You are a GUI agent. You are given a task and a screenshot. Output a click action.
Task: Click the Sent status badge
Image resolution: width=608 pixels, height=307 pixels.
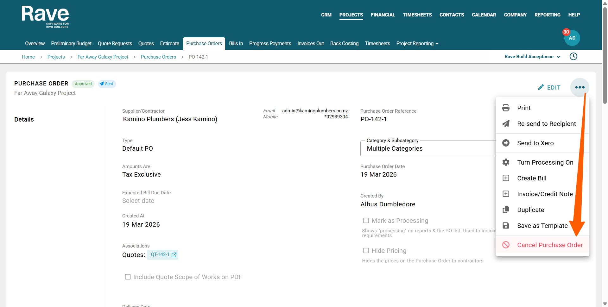coord(107,84)
